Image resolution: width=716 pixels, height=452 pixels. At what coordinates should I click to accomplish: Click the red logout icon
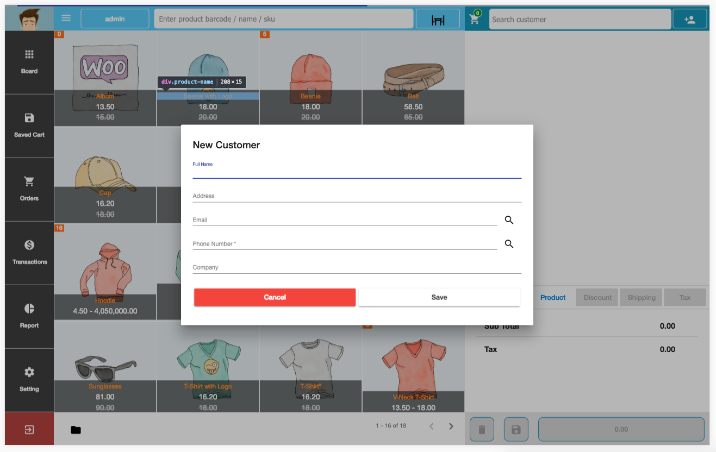[29, 429]
